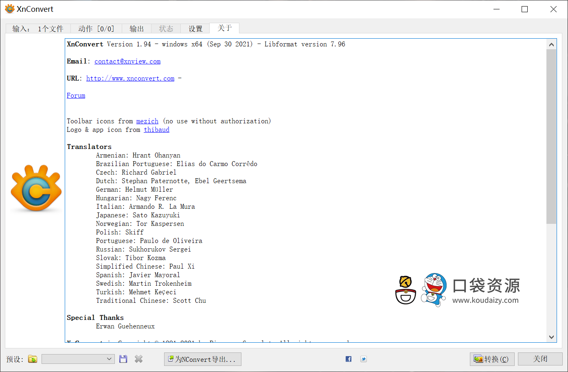The image size is (568, 372).
Task: Open the 状态 tab
Action: click(x=166, y=28)
